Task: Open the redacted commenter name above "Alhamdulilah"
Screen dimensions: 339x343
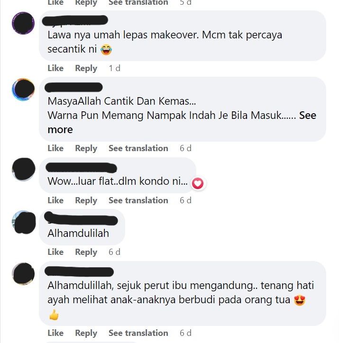Action: click(x=81, y=219)
